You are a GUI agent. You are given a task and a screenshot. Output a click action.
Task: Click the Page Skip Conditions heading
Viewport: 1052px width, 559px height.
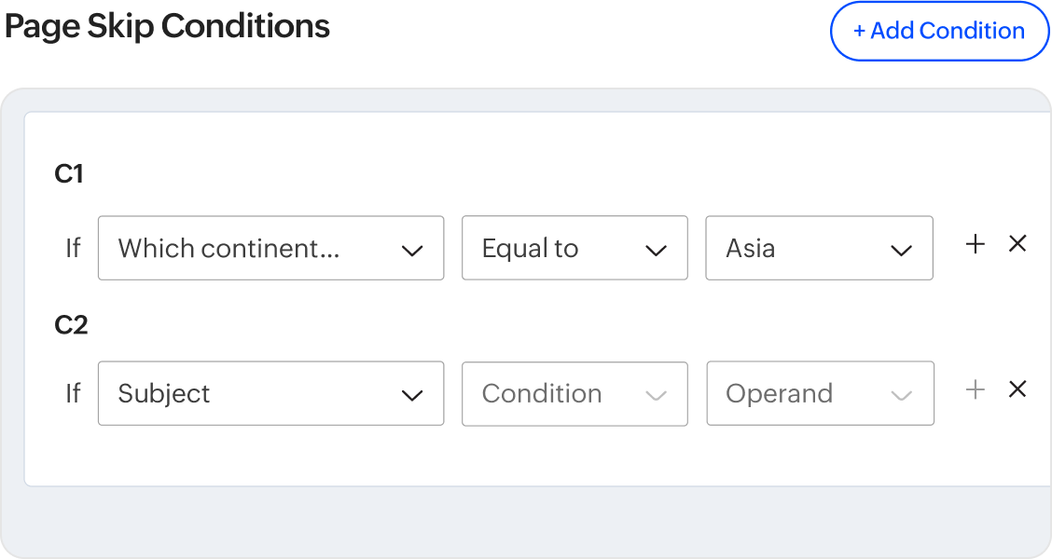(168, 26)
